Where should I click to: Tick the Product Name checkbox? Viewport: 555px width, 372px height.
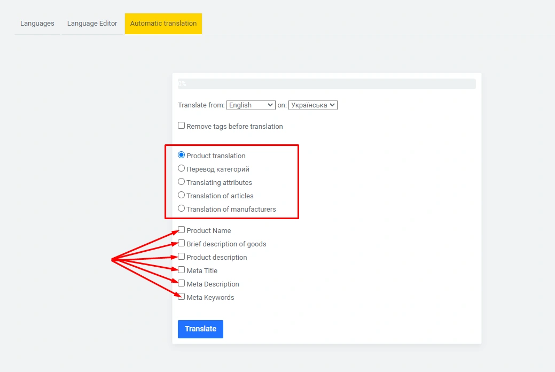click(x=182, y=230)
